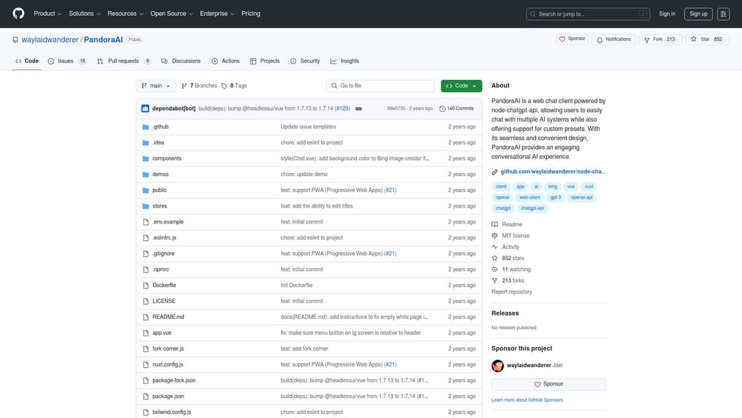The width and height of the screenshot is (742, 418).
Task: Open the 140 Commits history
Action: (x=456, y=109)
